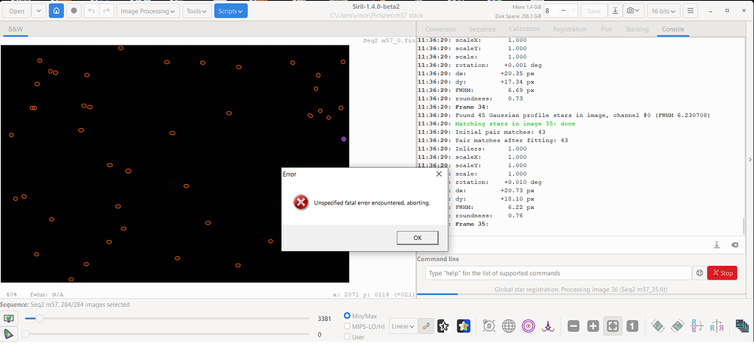
Task: Undo the last operation
Action: tap(91, 10)
